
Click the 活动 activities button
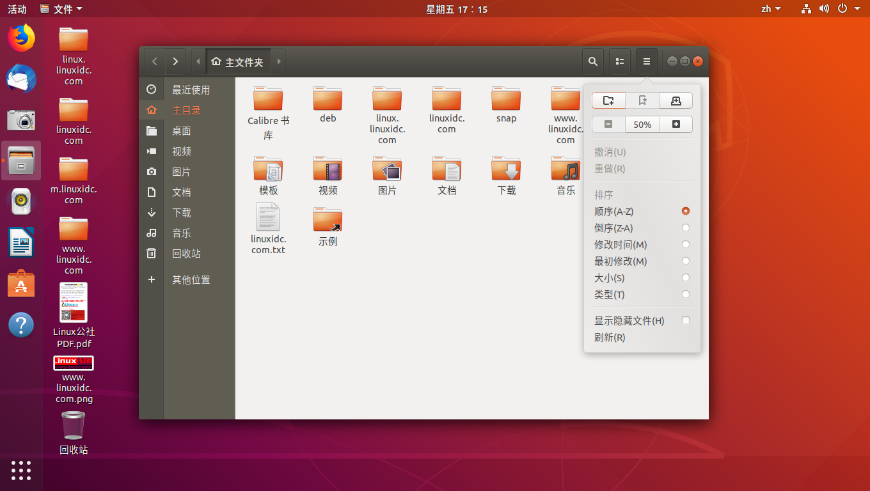[17, 9]
